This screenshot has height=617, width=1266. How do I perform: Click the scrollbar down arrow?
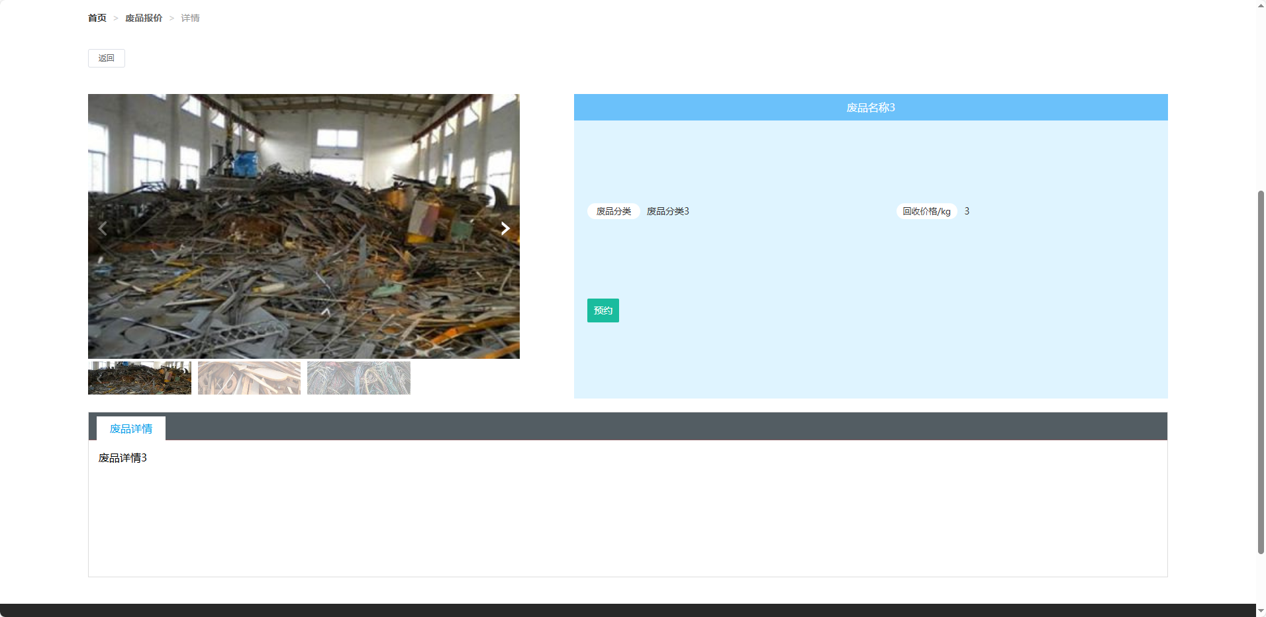click(x=1261, y=611)
